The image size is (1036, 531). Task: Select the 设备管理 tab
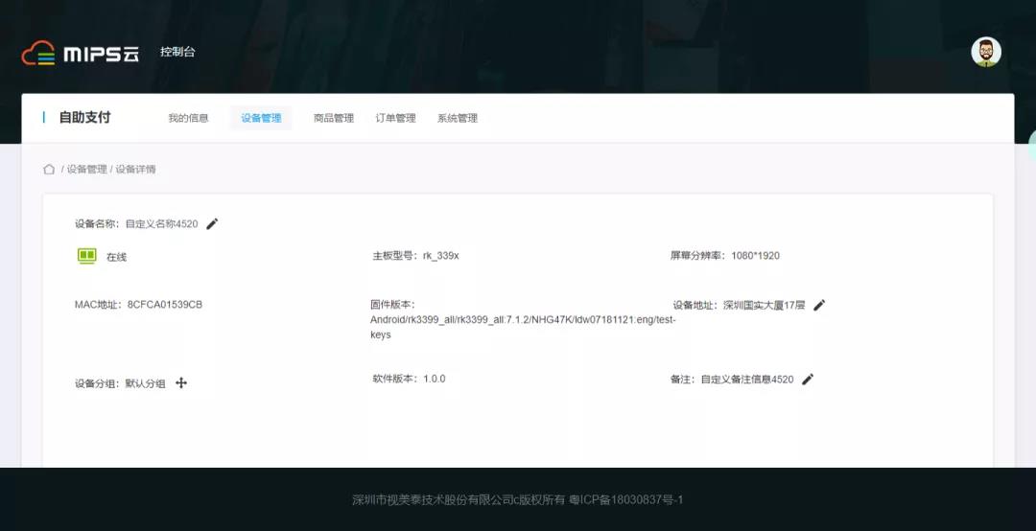coord(261,118)
